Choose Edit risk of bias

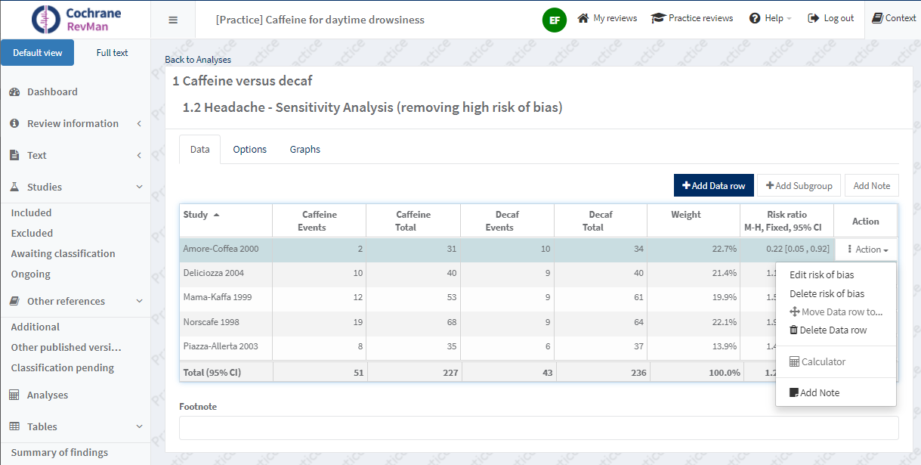point(821,274)
